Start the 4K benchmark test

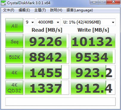pyautogui.click(x=14, y=72)
